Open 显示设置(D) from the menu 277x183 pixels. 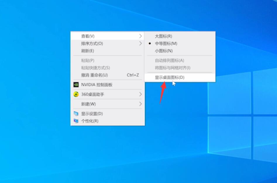pos(108,114)
